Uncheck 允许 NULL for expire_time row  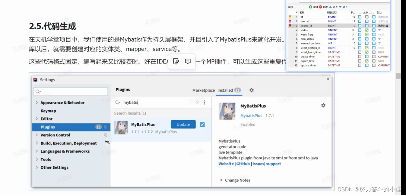click(x=367, y=61)
